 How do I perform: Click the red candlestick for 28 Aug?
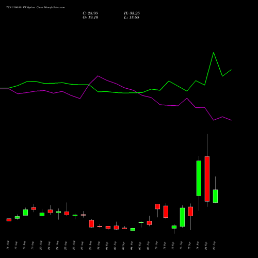[x=91, y=224]
